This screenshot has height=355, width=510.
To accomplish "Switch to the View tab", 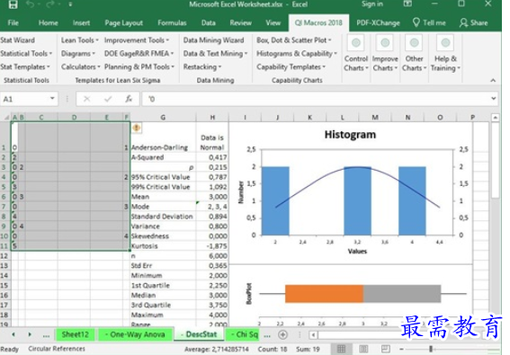I will (273, 22).
